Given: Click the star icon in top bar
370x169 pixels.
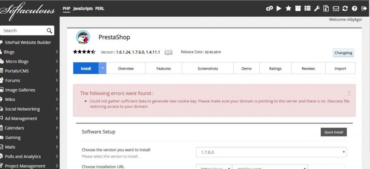Looking at the screenshot, I should pos(288,9).
